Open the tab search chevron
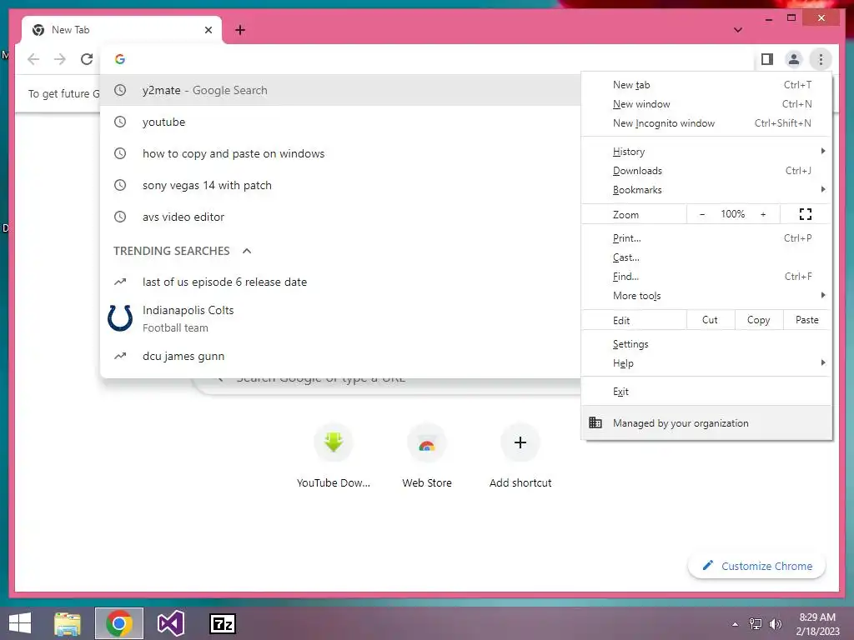Screen dimensions: 854x640 [738, 30]
